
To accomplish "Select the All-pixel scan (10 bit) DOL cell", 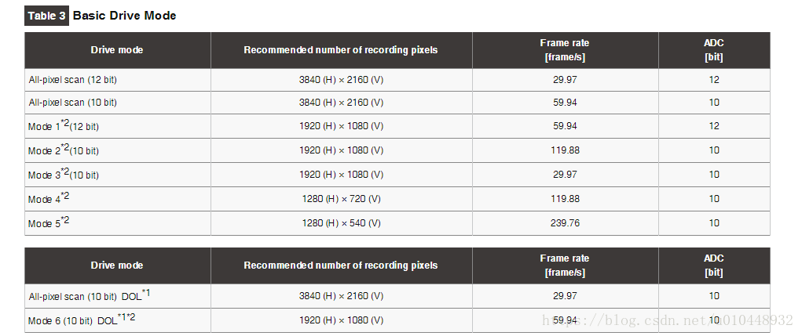I will tap(117, 296).
